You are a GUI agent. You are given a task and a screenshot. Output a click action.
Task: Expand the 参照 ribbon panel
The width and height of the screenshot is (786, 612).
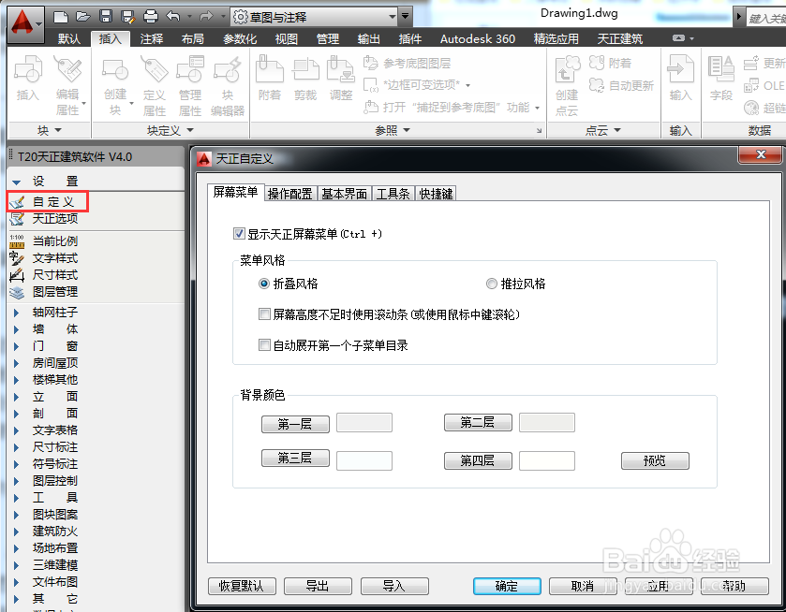point(393,130)
